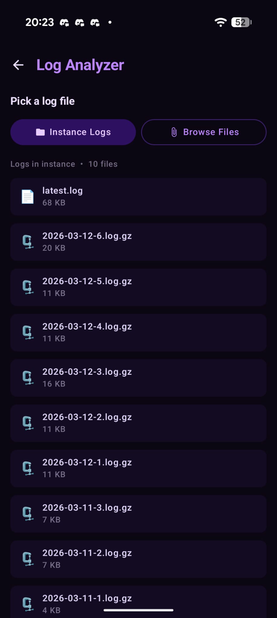Viewport: 277px width, 618px height.
Task: Switch to the Browse Files tab
Action: [204, 132]
